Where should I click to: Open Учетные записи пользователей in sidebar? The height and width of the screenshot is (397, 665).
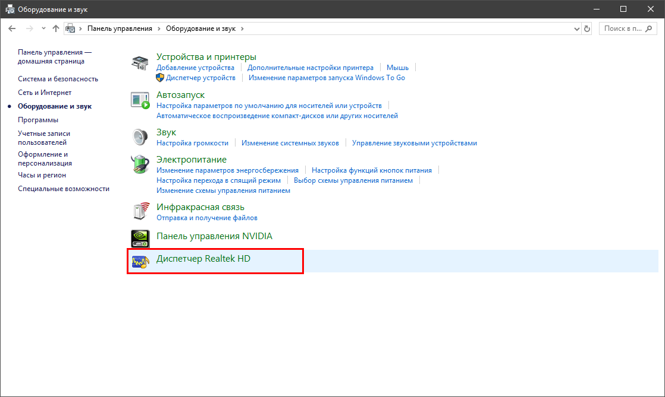[44, 138]
